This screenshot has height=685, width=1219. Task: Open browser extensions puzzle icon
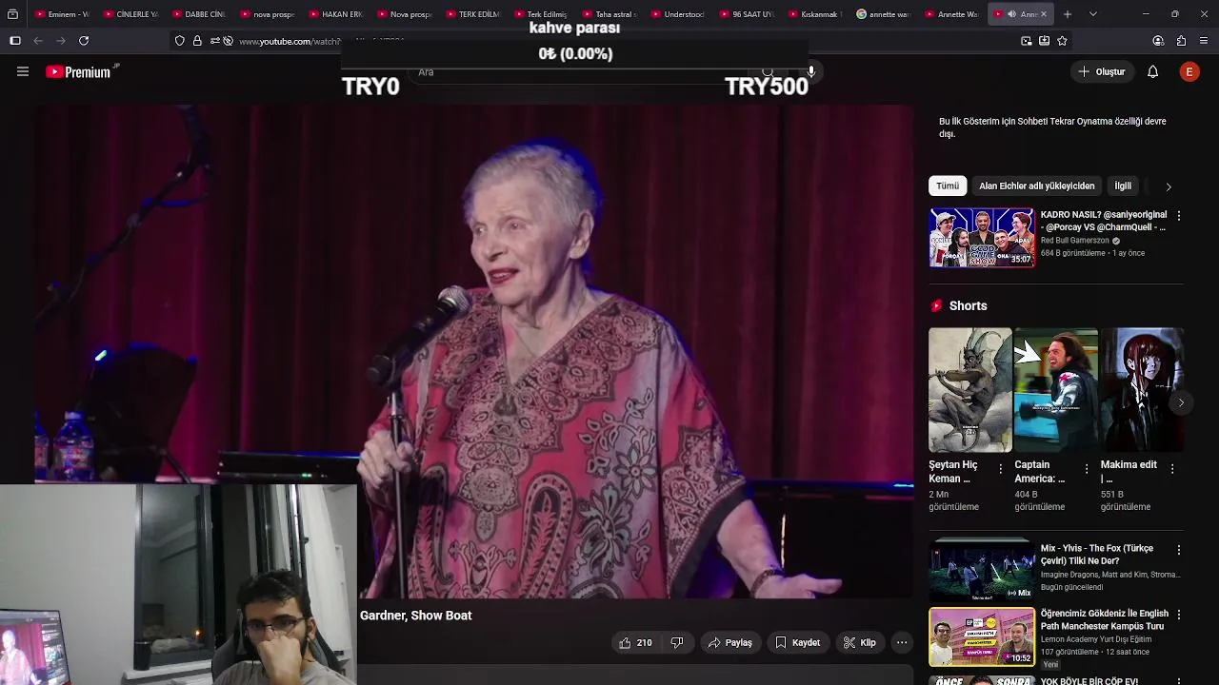click(x=1181, y=41)
